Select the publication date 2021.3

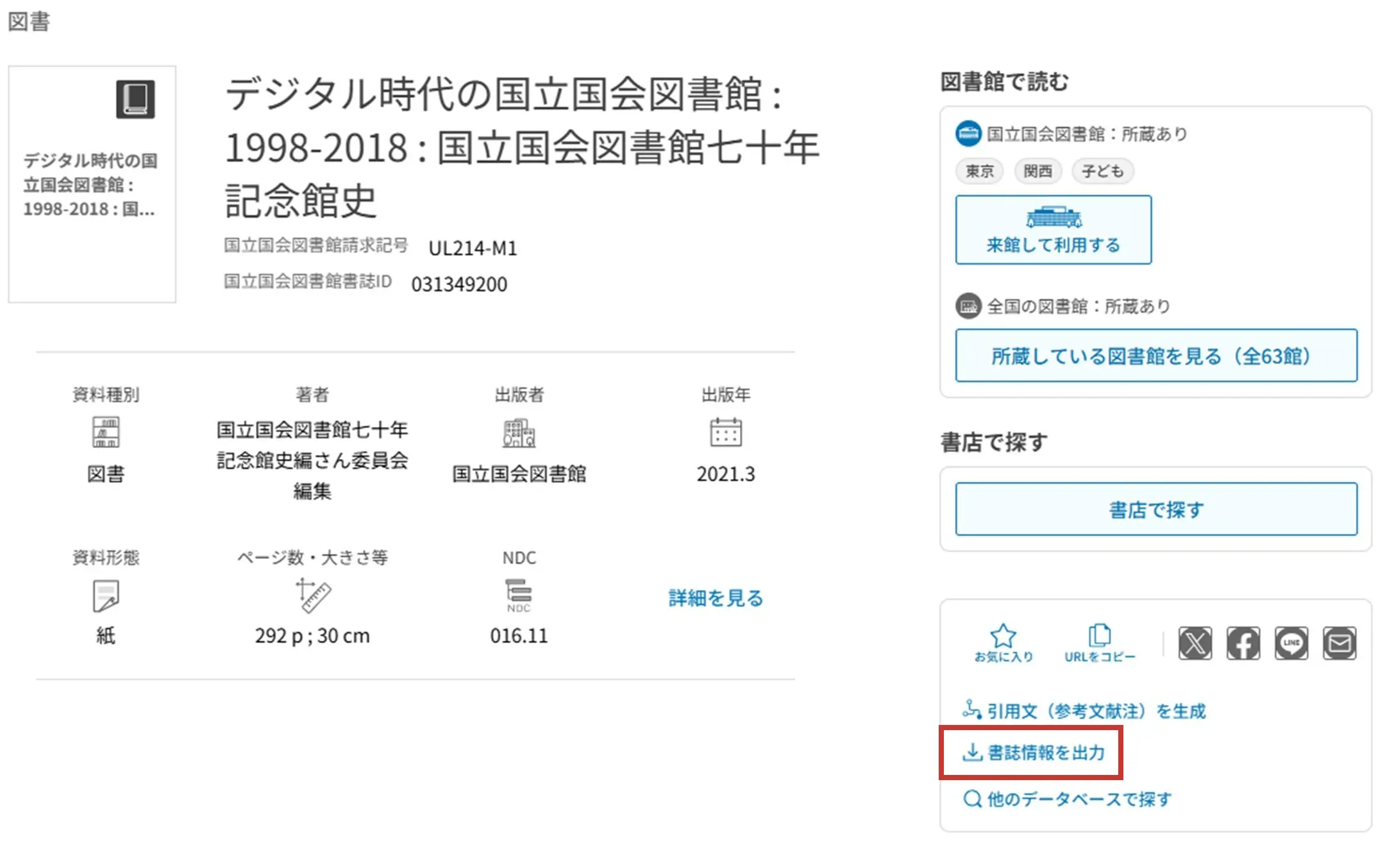pos(726,474)
